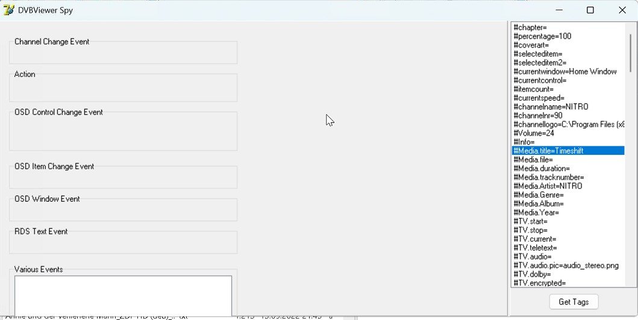Select the #Info= row
This screenshot has height=320, width=638.
click(x=568, y=142)
